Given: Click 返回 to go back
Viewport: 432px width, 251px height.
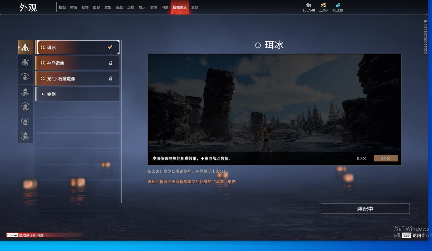Looking at the screenshot, I should click(416, 235).
